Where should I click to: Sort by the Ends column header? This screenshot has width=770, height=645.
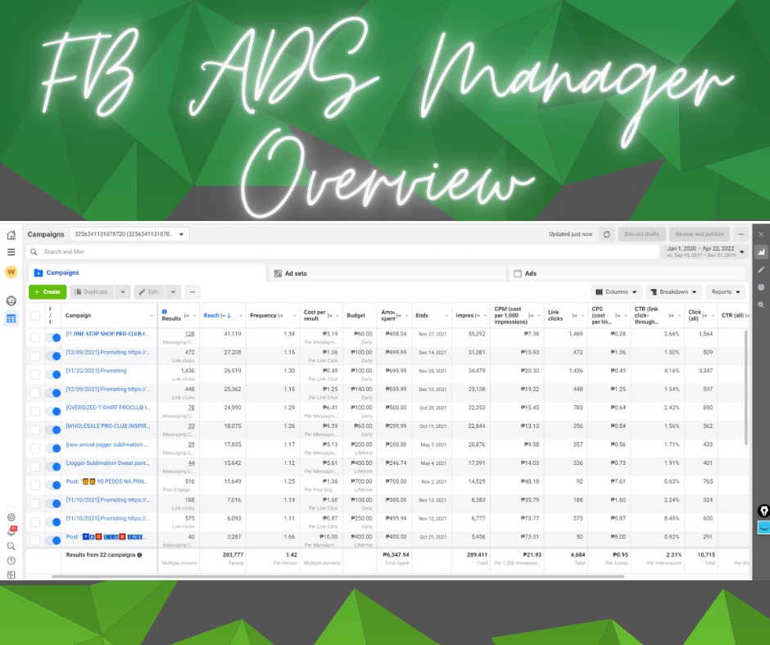tap(422, 316)
